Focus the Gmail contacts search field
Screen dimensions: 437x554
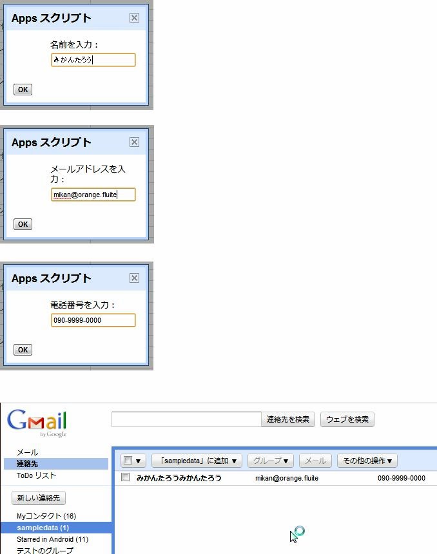pos(186,419)
